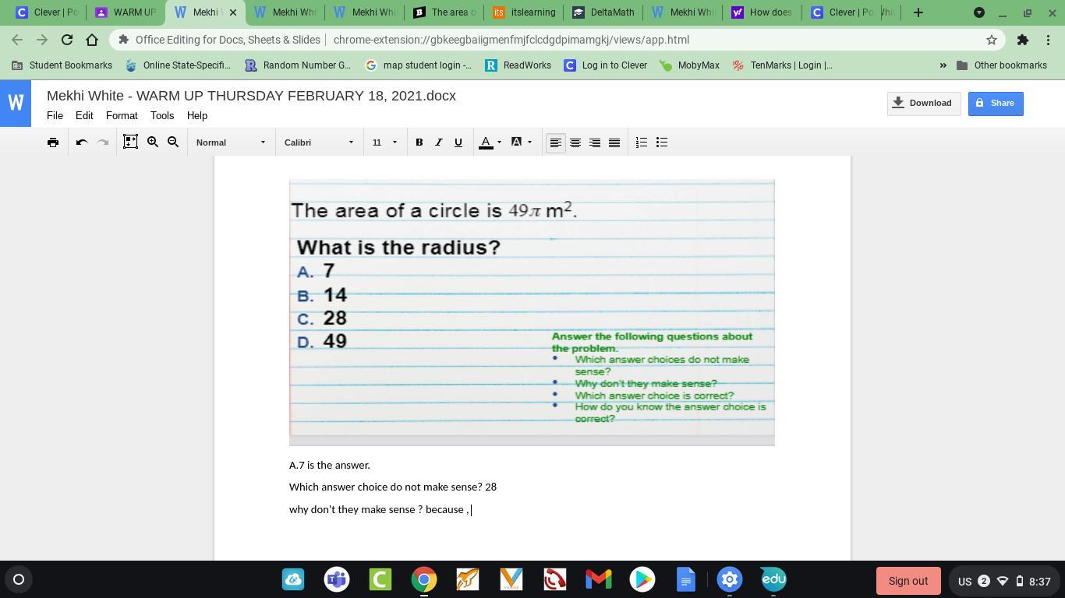Open the Format menu
This screenshot has height=598, width=1065.
(x=122, y=115)
